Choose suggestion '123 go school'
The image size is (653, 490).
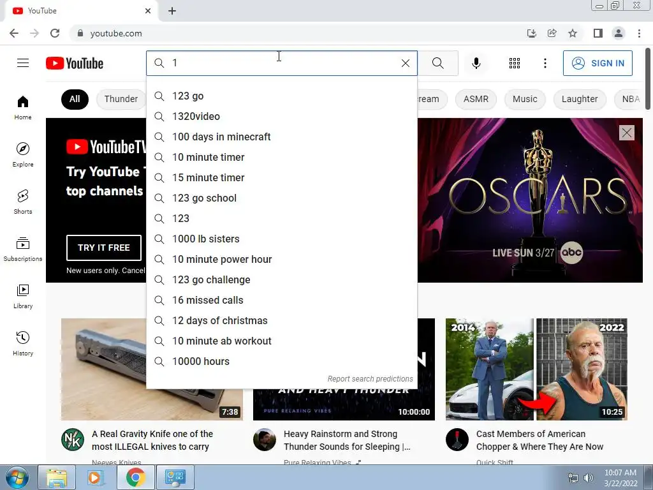click(281, 198)
